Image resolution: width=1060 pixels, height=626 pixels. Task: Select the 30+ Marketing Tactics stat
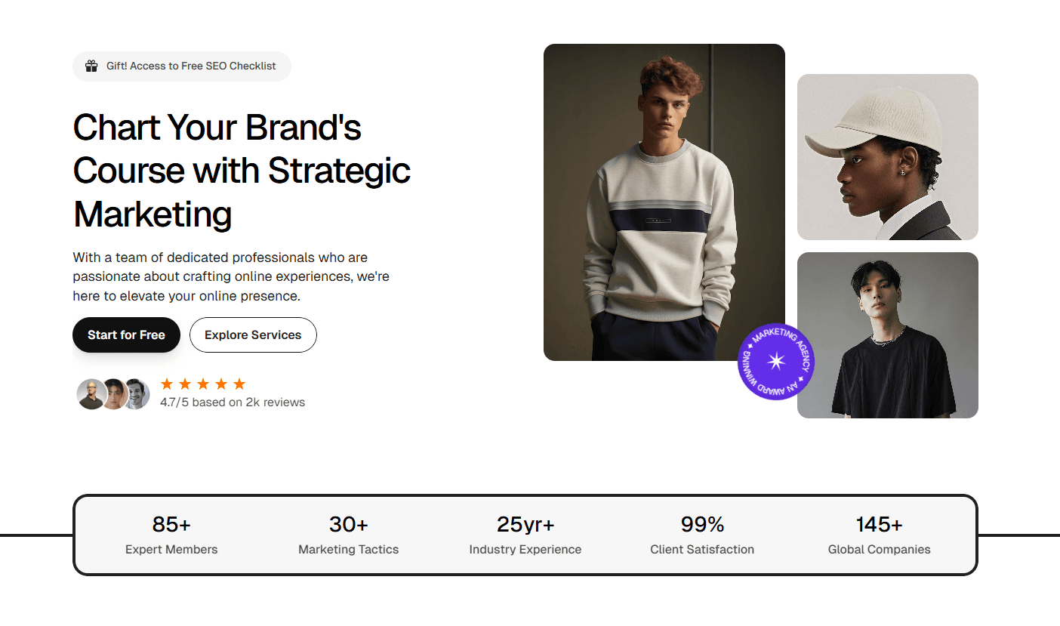[349, 535]
